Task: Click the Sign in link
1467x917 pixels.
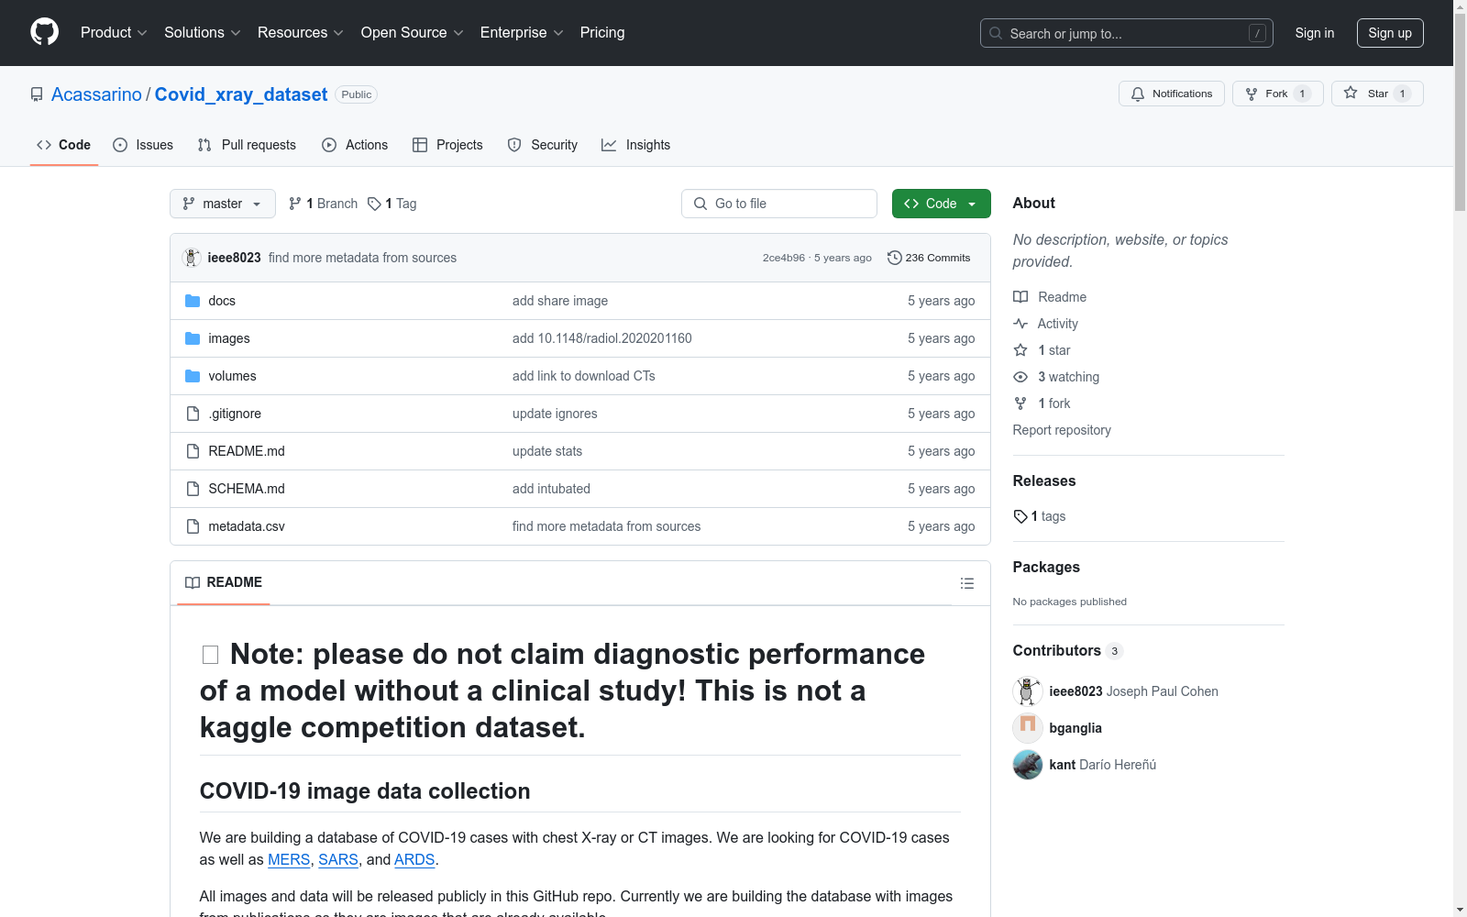Action: pyautogui.click(x=1315, y=33)
